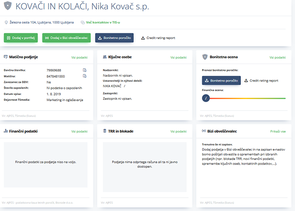Open the NIKA KOVAČ founder entry
The height and width of the screenshot is (211, 295).
113,86
